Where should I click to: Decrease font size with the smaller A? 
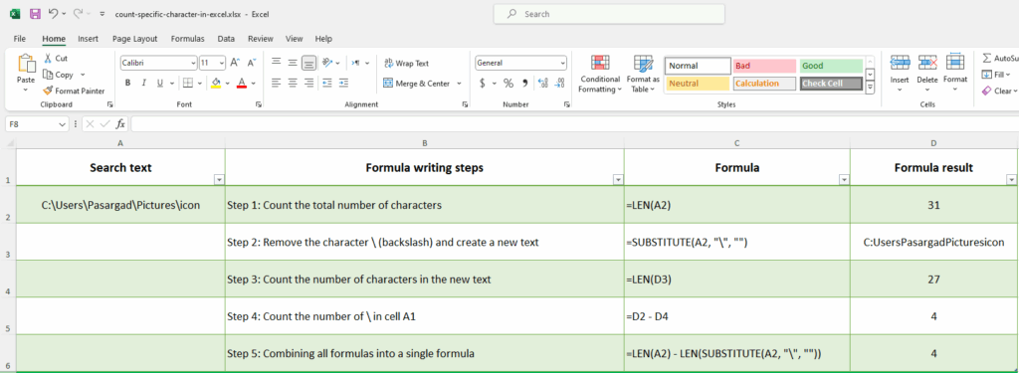[x=252, y=63]
